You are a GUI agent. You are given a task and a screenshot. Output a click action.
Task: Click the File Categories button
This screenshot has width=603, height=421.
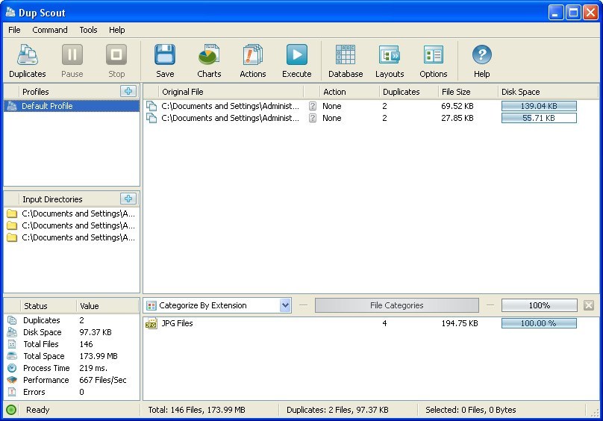[396, 305]
